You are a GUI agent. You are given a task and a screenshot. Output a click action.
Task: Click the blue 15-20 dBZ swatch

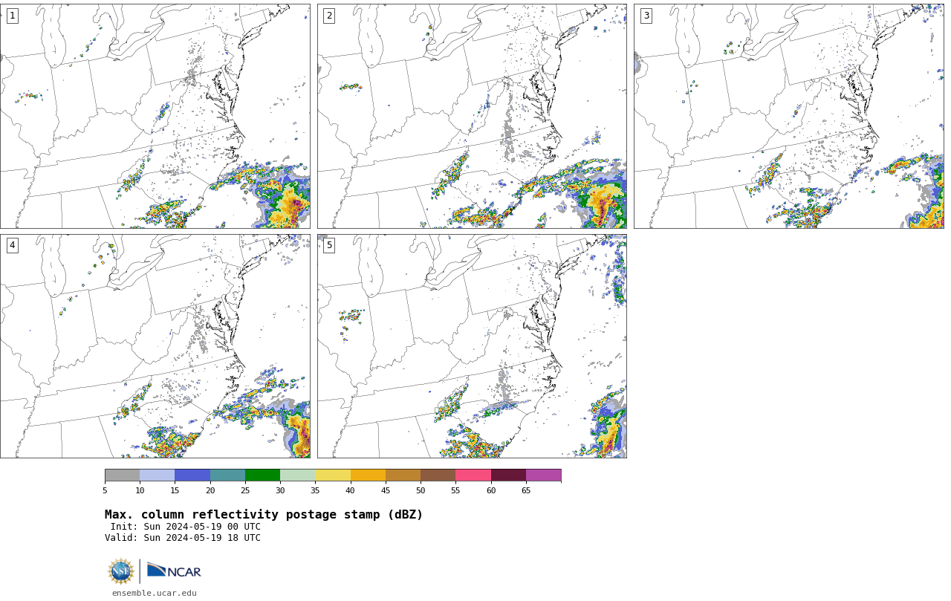192,475
